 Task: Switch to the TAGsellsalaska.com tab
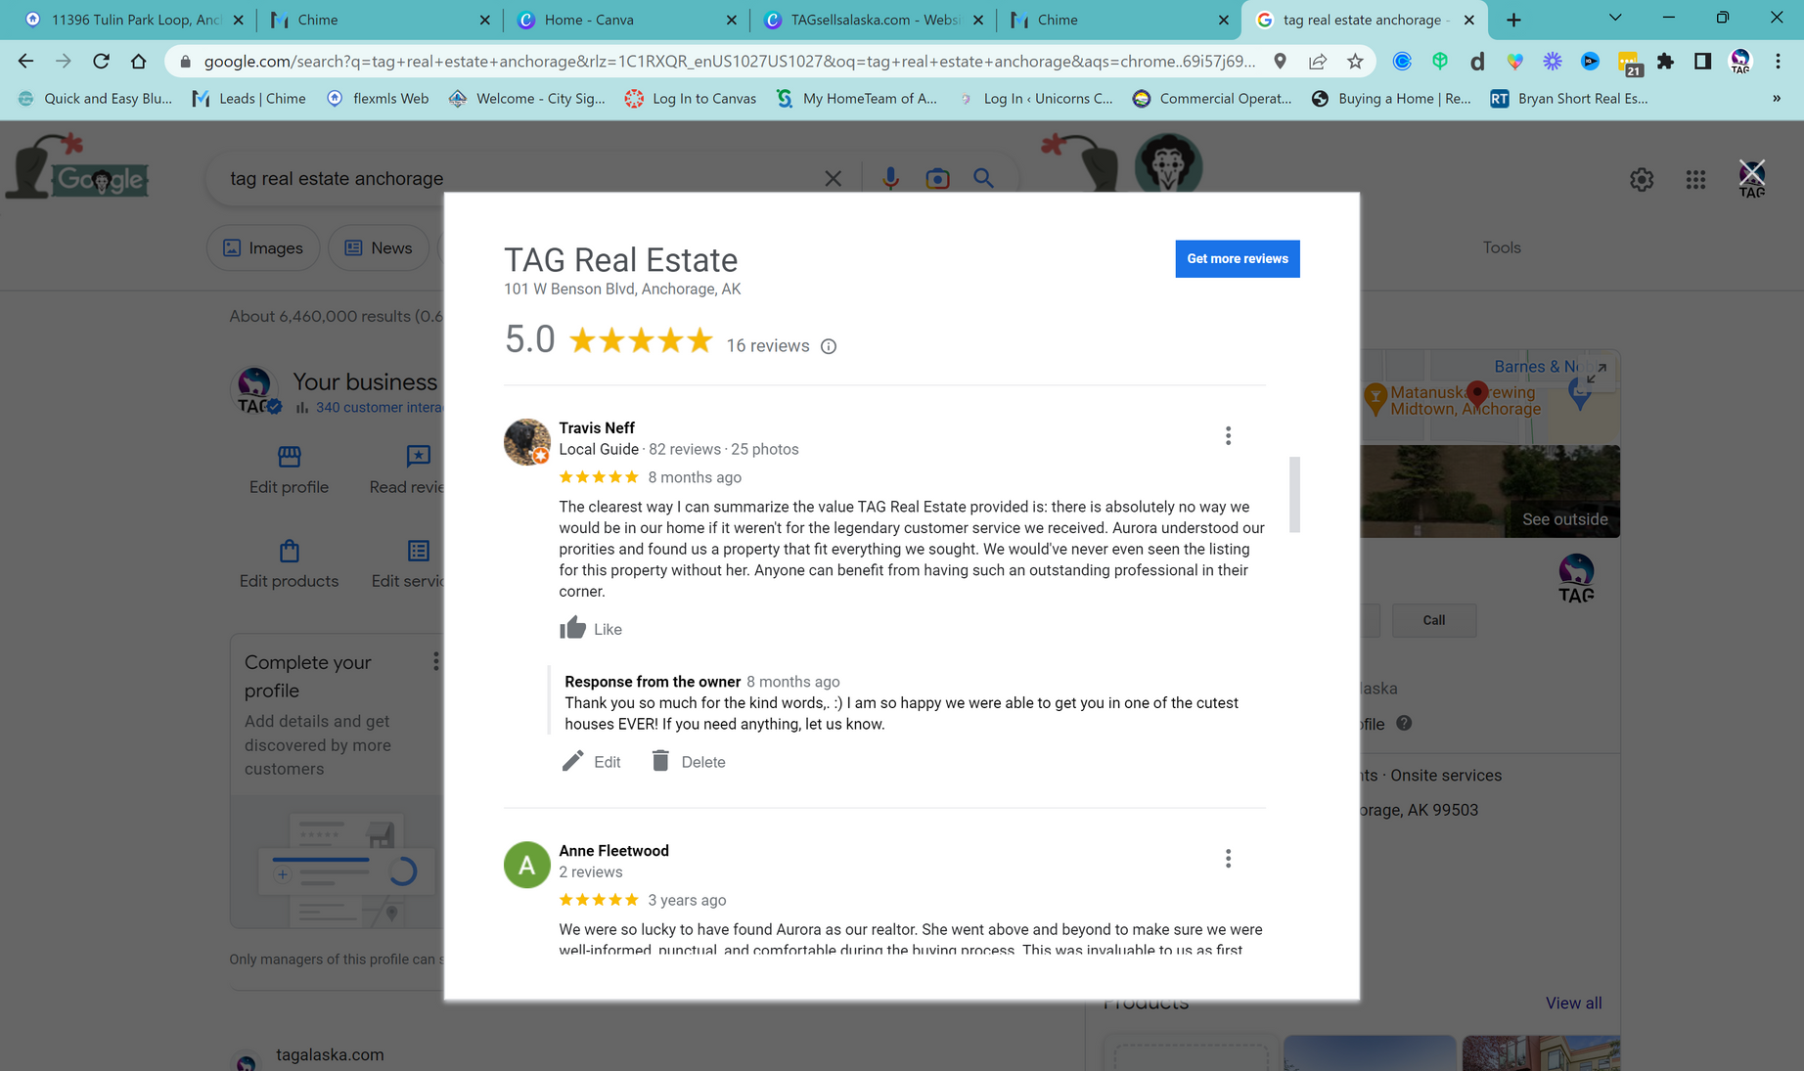coord(874,20)
